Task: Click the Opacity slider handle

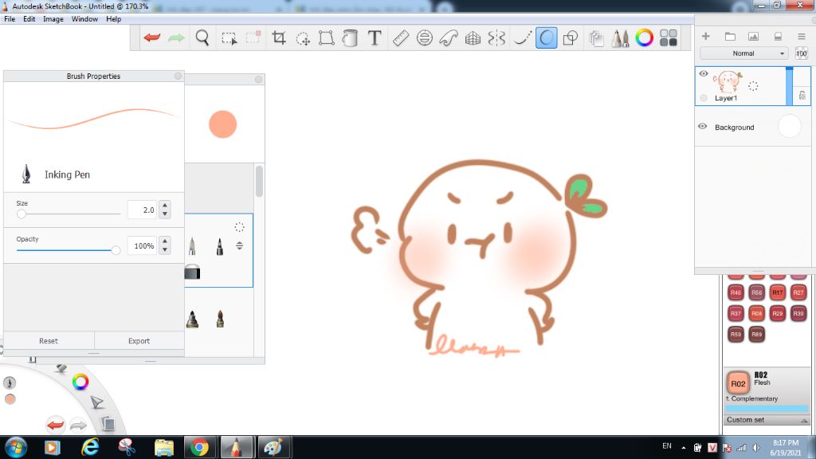Action: tap(116, 250)
